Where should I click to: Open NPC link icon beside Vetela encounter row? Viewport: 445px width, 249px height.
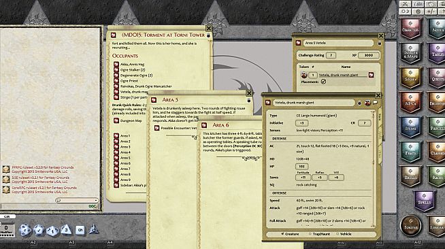(x=371, y=75)
